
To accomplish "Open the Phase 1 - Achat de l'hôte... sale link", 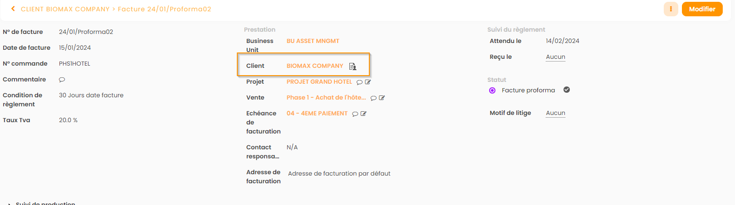I will (x=326, y=98).
